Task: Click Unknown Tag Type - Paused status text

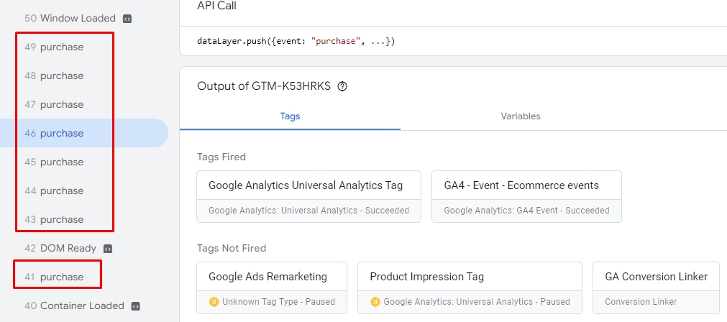Action: click(278, 302)
